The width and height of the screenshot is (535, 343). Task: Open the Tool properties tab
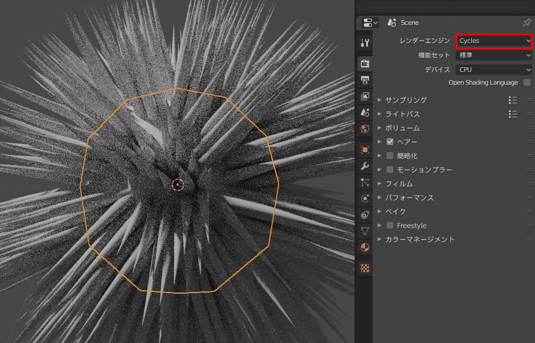pyautogui.click(x=365, y=43)
